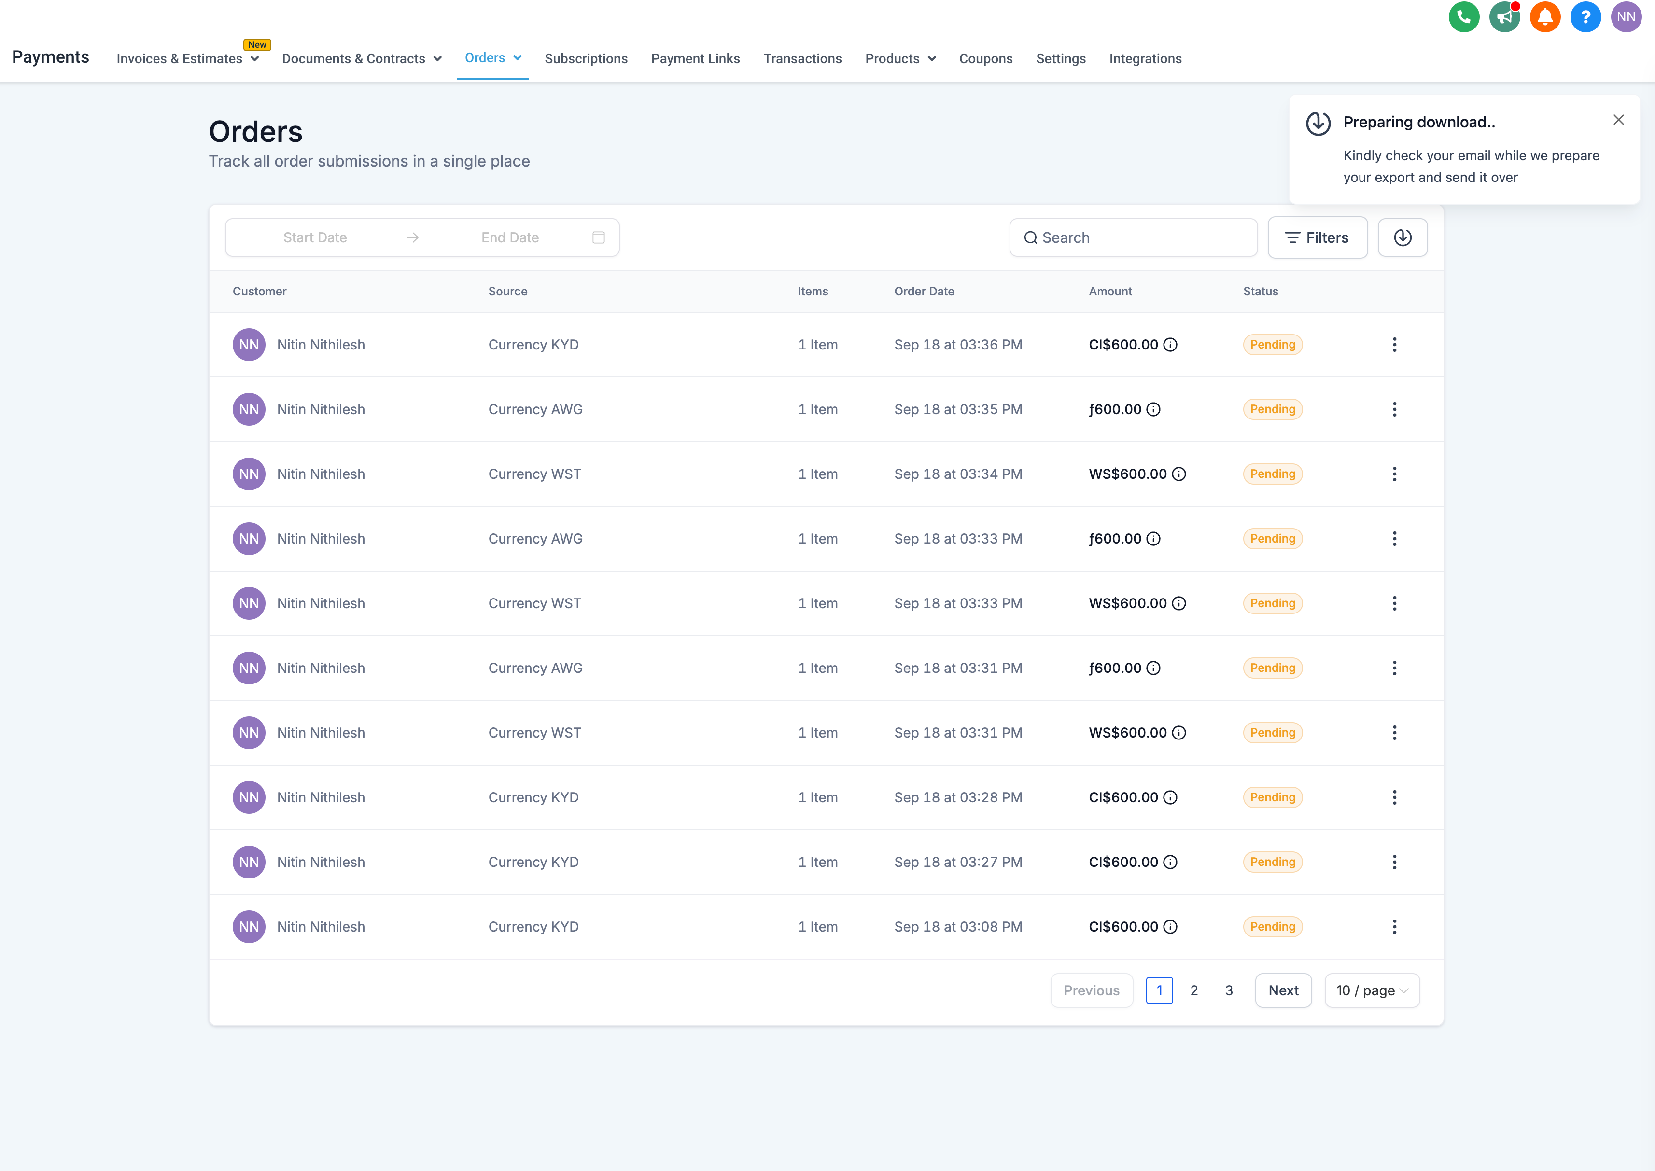Viewport: 1655px width, 1171px height.
Task: Open the orange notifications bell
Action: 1544,17
